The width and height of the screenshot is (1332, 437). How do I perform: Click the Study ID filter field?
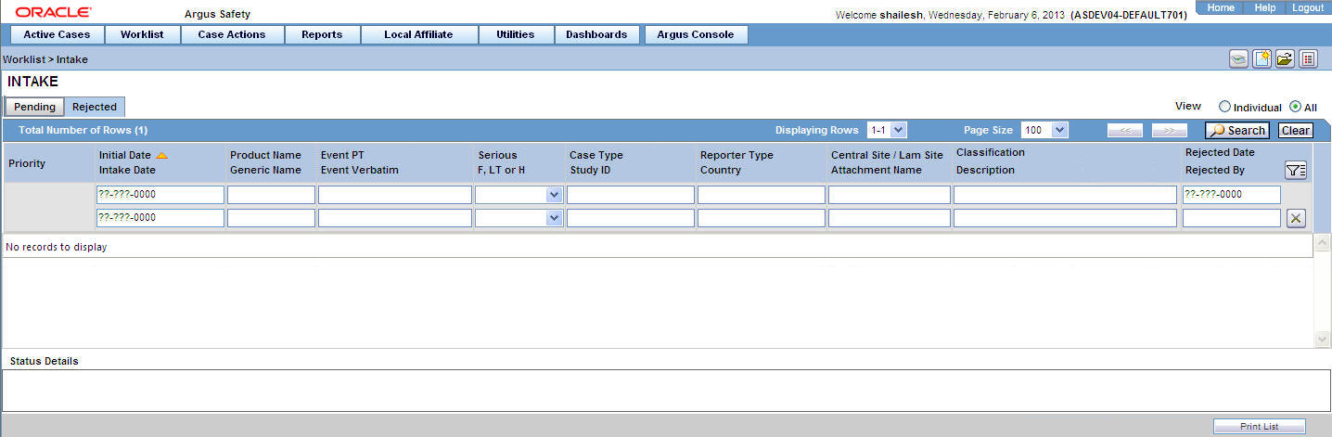pyautogui.click(x=631, y=218)
